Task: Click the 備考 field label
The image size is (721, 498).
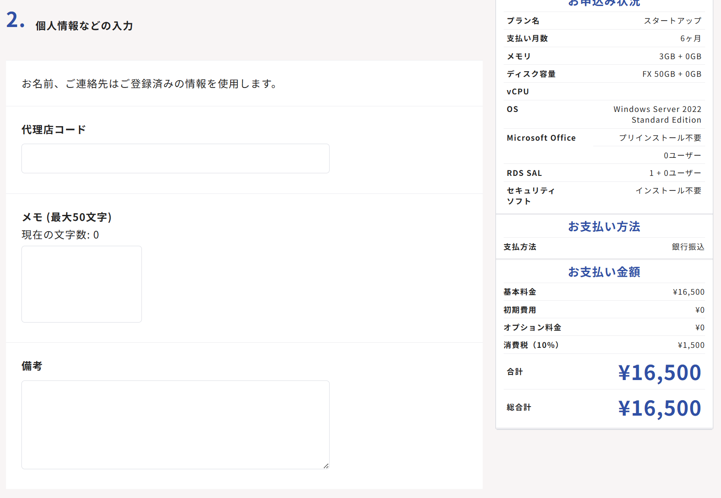Action: click(32, 366)
